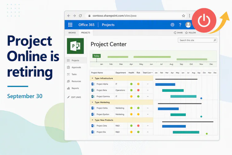This screenshot has width=232, height=155.
Task: Go back using the browser back arrow
Action: point(69,16)
